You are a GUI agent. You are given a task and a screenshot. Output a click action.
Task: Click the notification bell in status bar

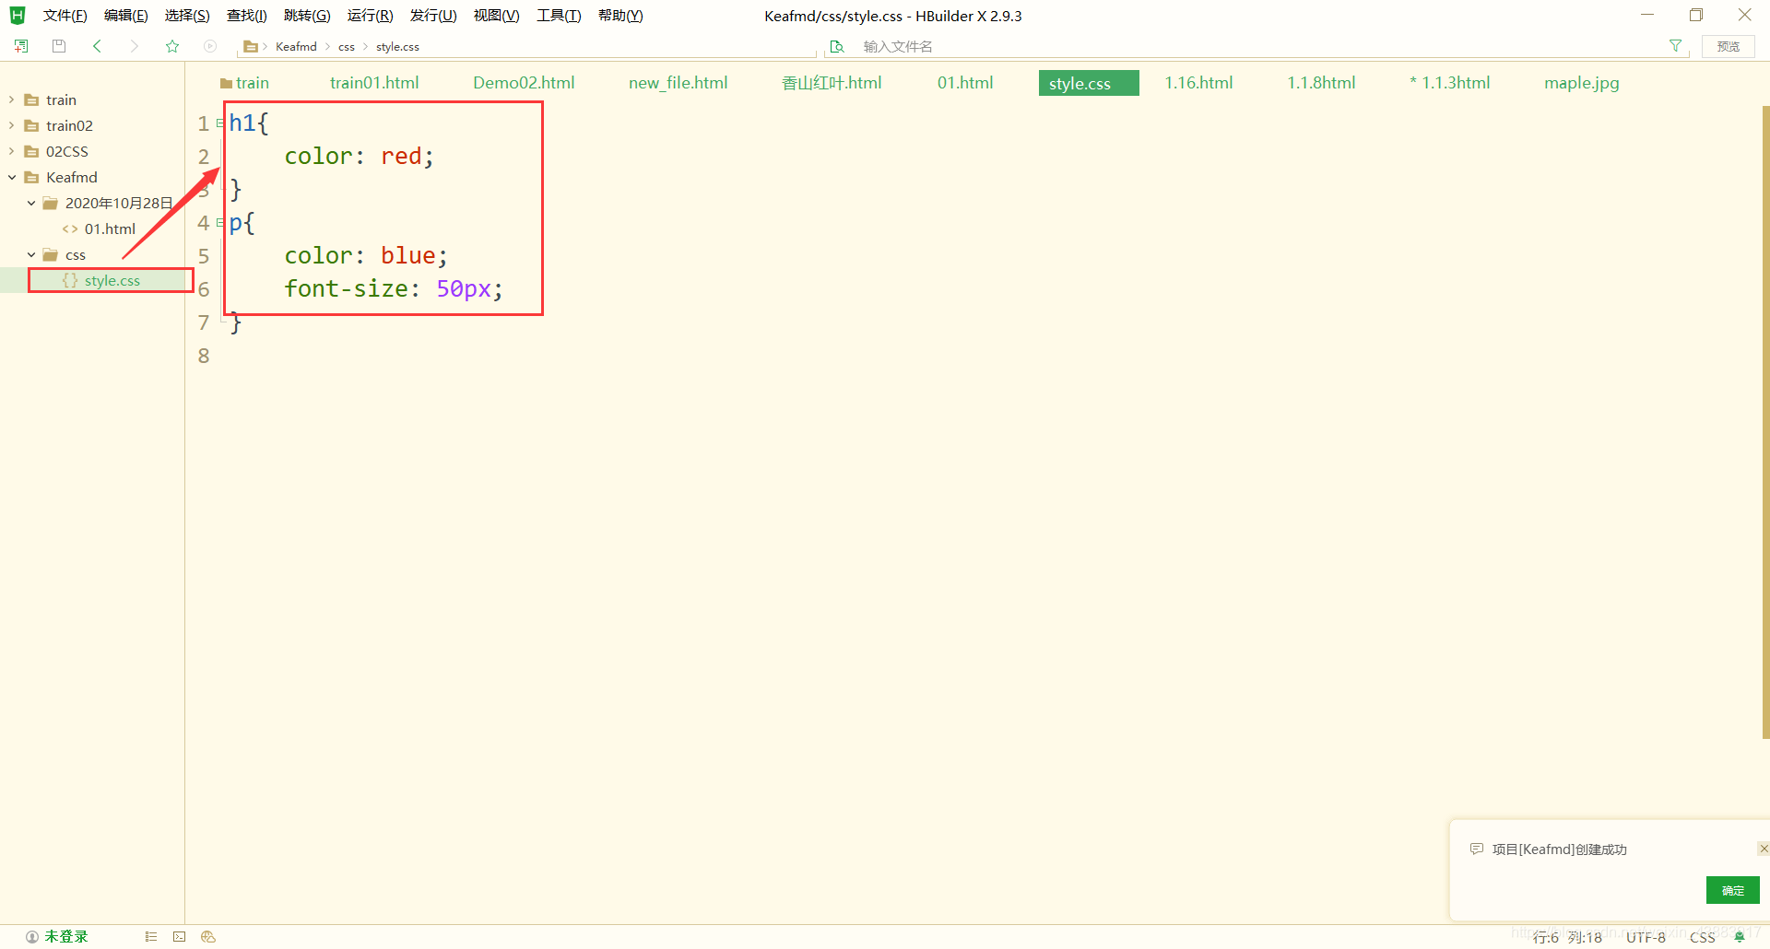click(1740, 937)
